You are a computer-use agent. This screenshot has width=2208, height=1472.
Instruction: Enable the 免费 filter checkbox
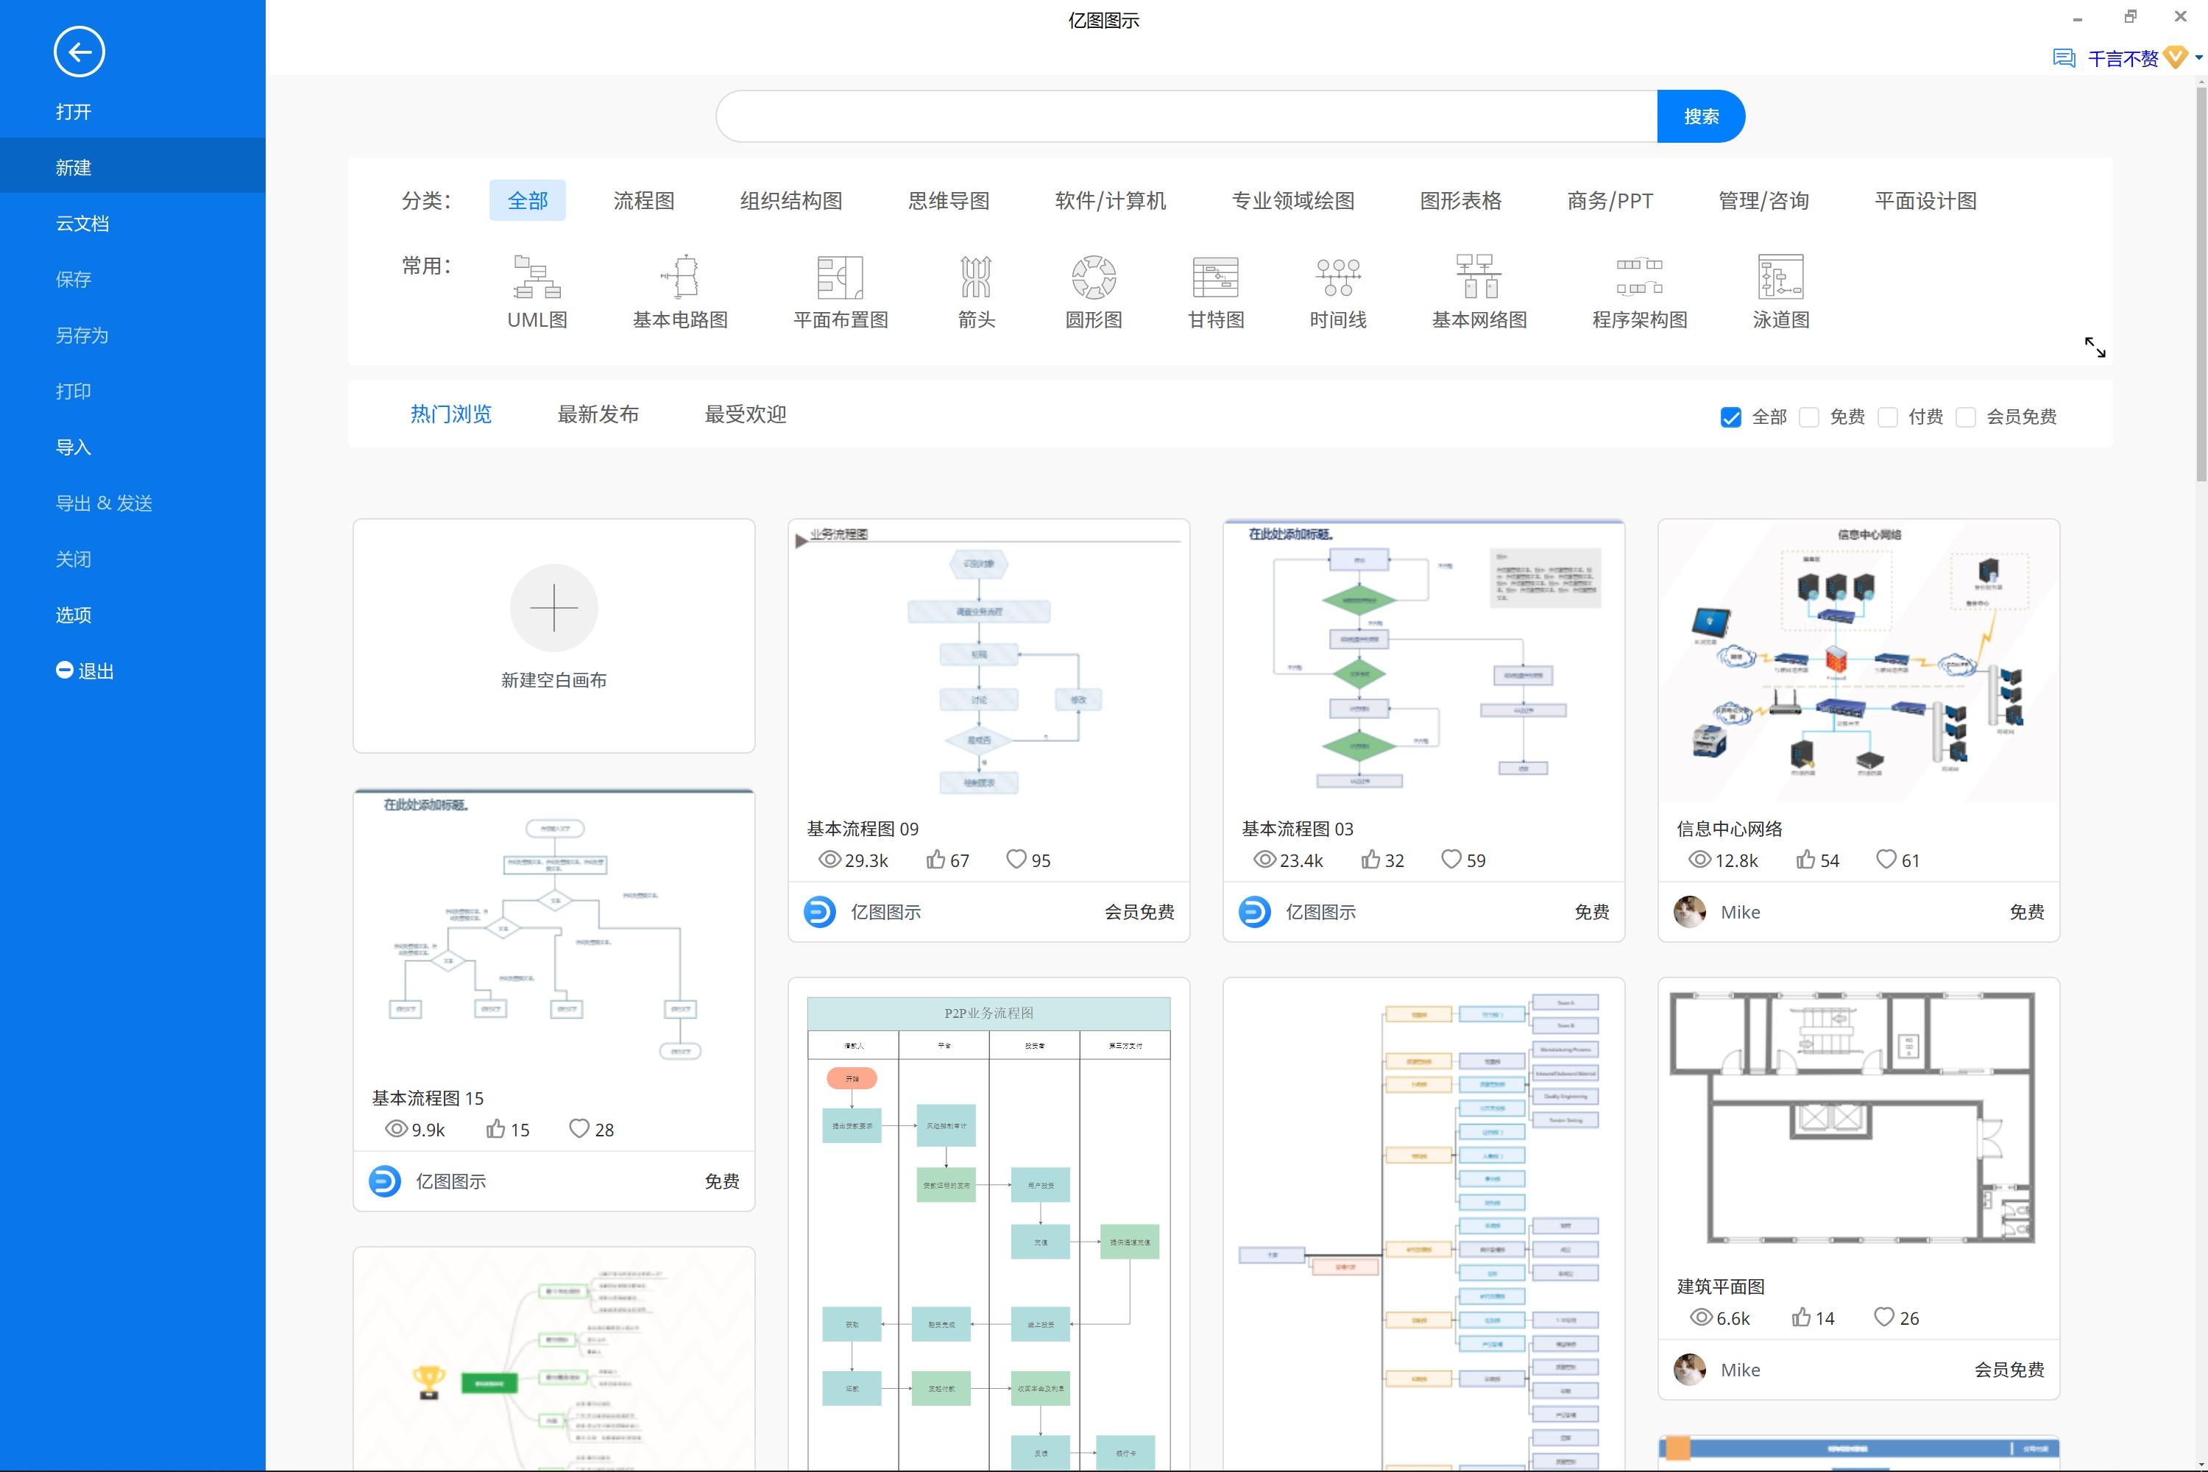(1809, 417)
